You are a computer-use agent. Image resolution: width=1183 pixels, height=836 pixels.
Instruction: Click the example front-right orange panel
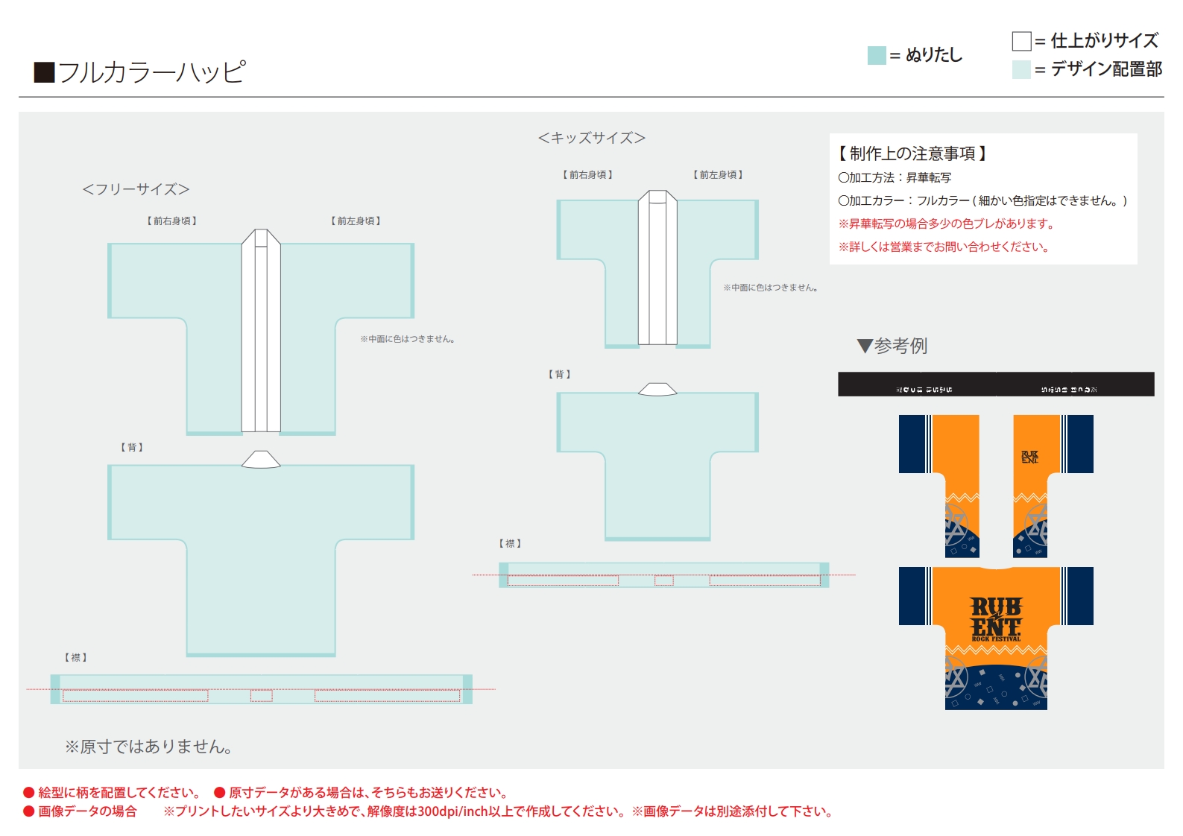[939, 486]
